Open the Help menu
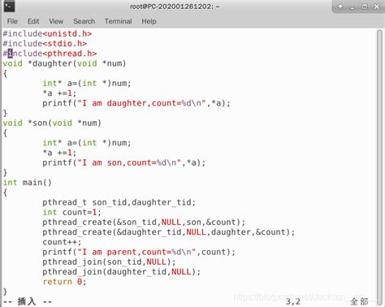The height and width of the screenshot is (307, 385). (149, 21)
